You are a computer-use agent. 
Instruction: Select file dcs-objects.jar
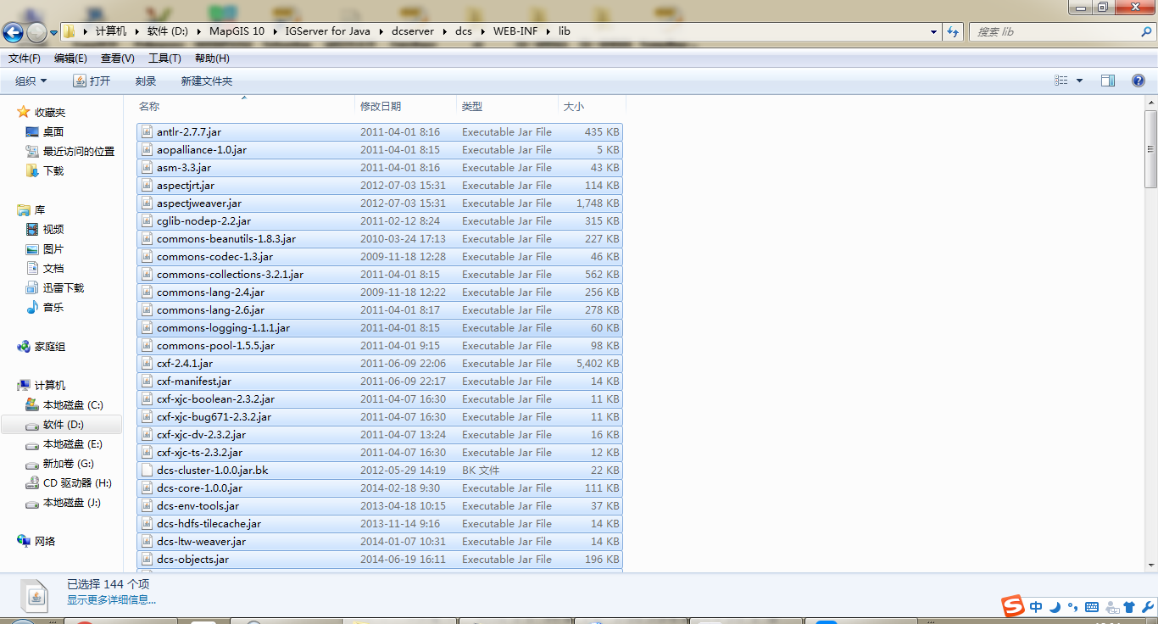(379, 559)
